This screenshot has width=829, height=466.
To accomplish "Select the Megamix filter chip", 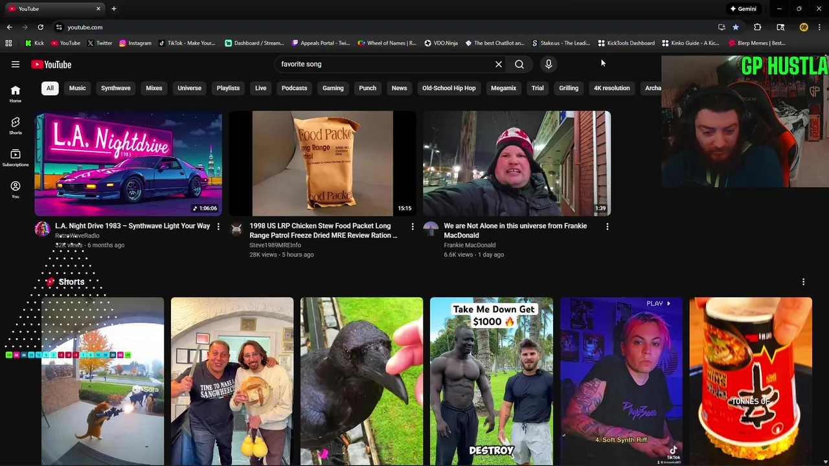I will coord(504,88).
